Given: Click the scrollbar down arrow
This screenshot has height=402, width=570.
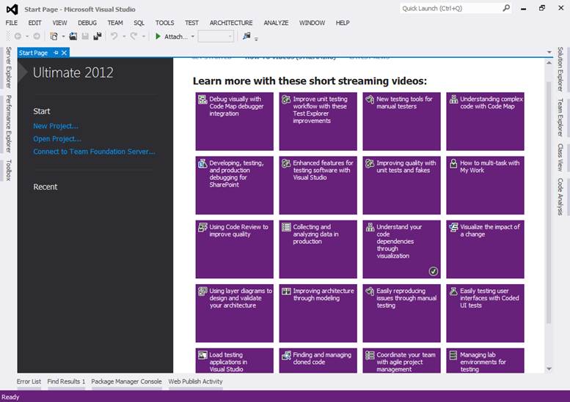Looking at the screenshot, I should pos(549,369).
